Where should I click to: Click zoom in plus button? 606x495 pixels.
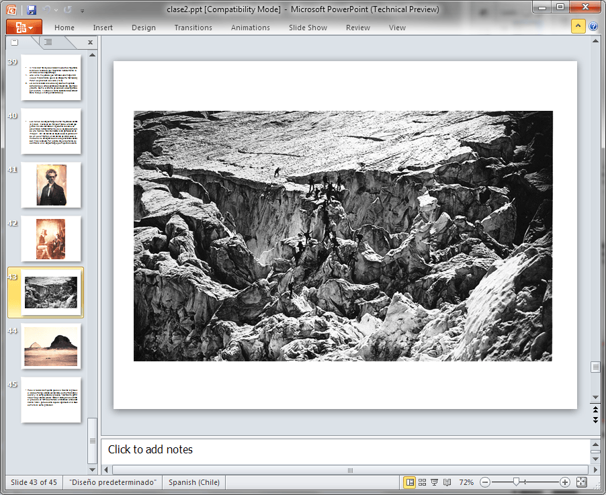click(564, 482)
